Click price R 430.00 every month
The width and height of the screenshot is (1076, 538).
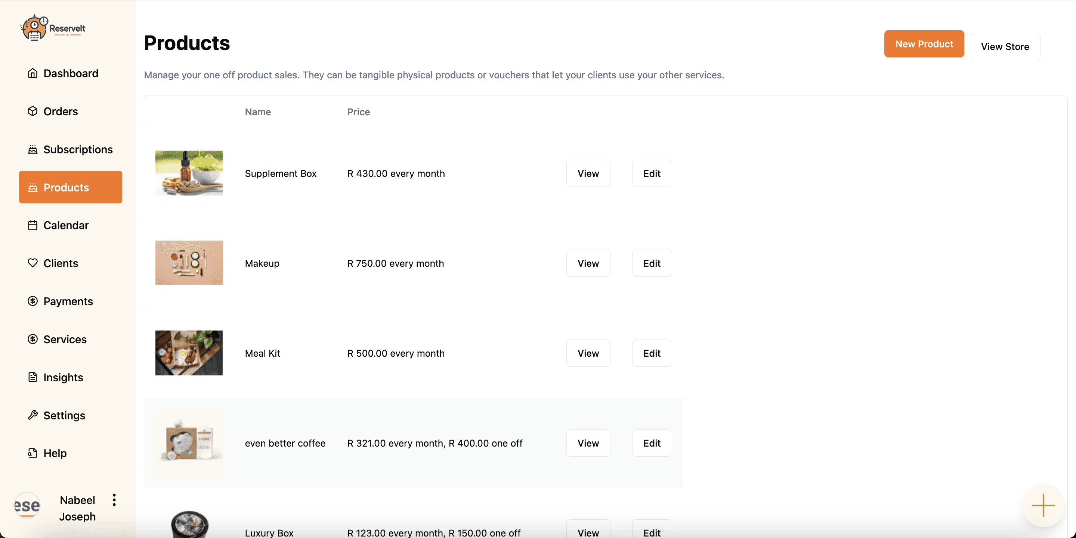[396, 173]
